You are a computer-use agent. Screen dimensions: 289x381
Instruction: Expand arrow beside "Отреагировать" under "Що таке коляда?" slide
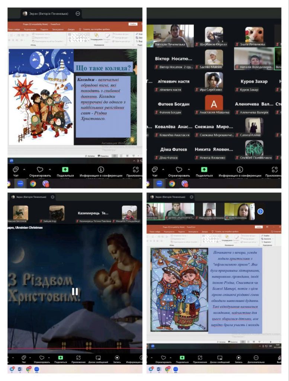(x=49, y=170)
